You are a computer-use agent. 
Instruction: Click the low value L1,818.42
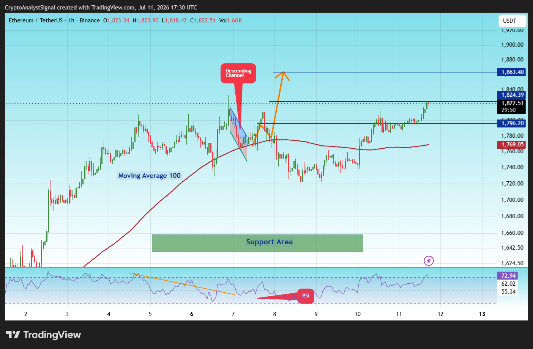pos(174,20)
